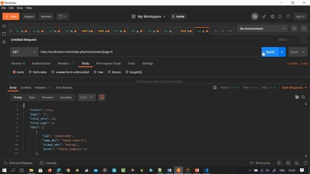Open Find and Replace in status bar
The height and width of the screenshot is (174, 310).
[x=18, y=163]
